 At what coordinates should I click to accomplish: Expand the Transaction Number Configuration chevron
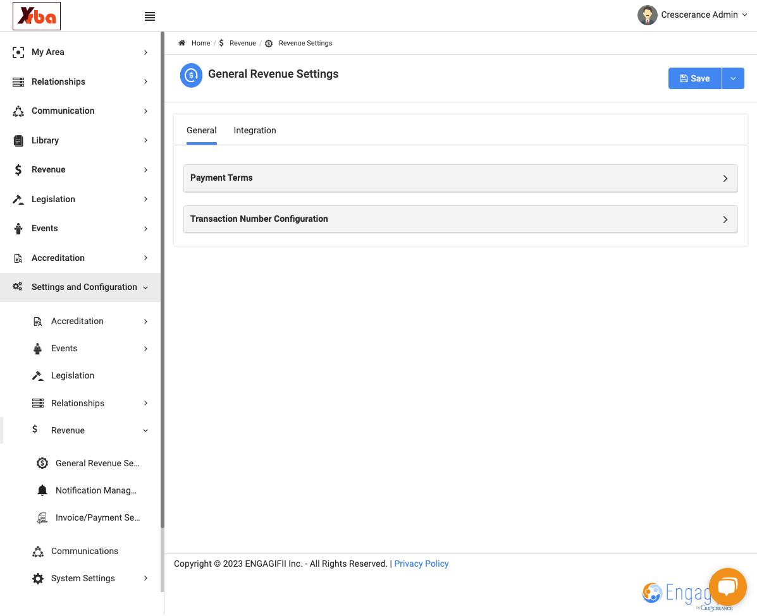tap(725, 219)
